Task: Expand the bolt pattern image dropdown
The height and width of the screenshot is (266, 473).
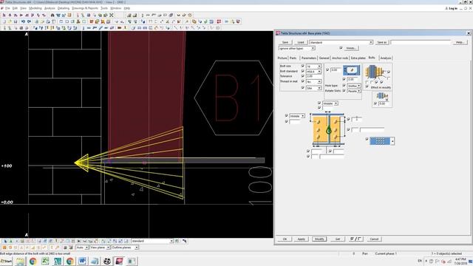Action: coord(392,141)
